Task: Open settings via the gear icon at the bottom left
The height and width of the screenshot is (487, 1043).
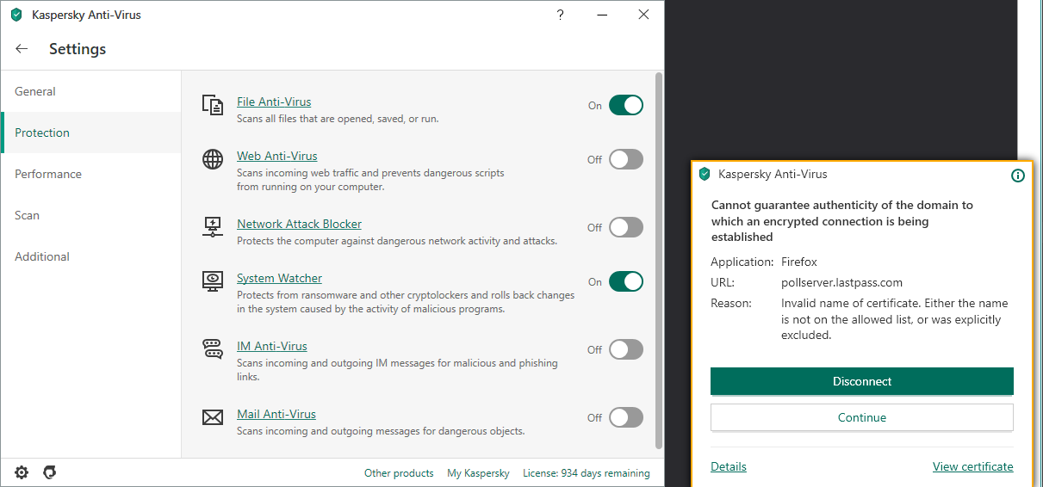Action: tap(22, 472)
